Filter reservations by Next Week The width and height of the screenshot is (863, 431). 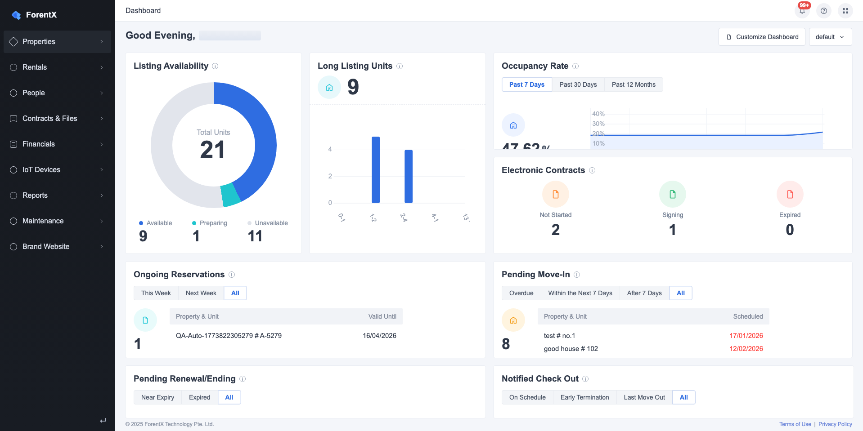coord(201,293)
